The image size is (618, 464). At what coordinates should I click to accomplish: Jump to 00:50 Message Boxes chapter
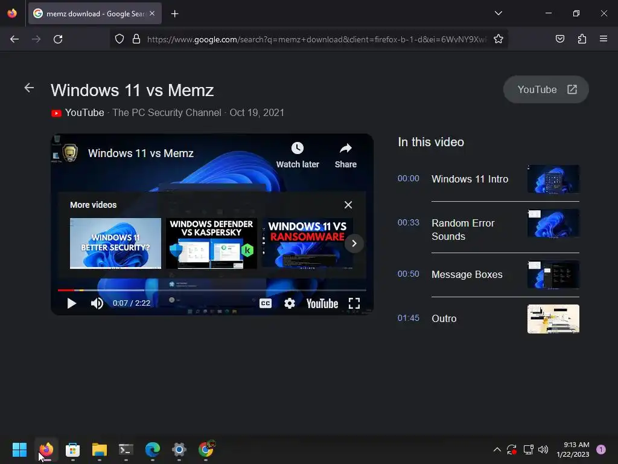[488, 274]
